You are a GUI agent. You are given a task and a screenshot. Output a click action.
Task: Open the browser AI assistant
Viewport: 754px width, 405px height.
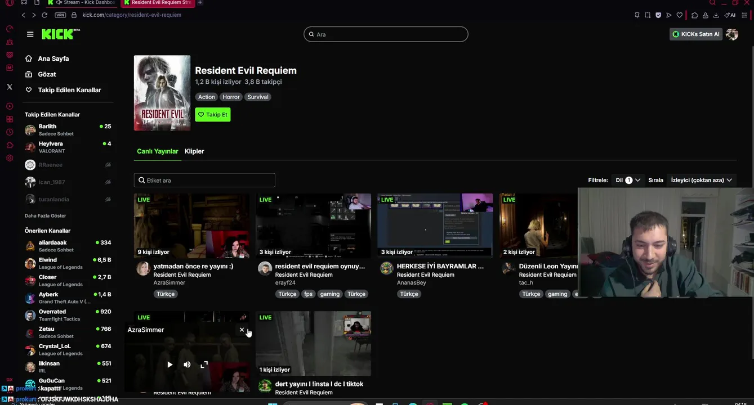point(730,15)
